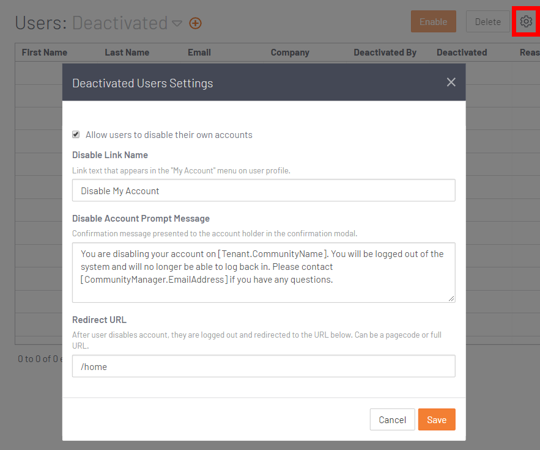Viewport: 540px width, 450px height.
Task: Click the Disable Link Name input field
Action: tap(264, 190)
